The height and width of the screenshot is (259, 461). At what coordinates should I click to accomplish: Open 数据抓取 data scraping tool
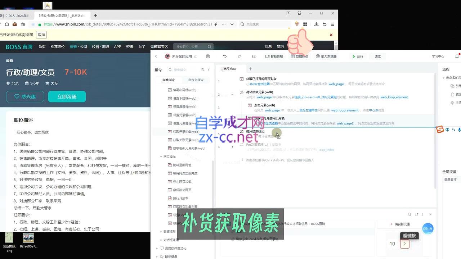pos(299,56)
